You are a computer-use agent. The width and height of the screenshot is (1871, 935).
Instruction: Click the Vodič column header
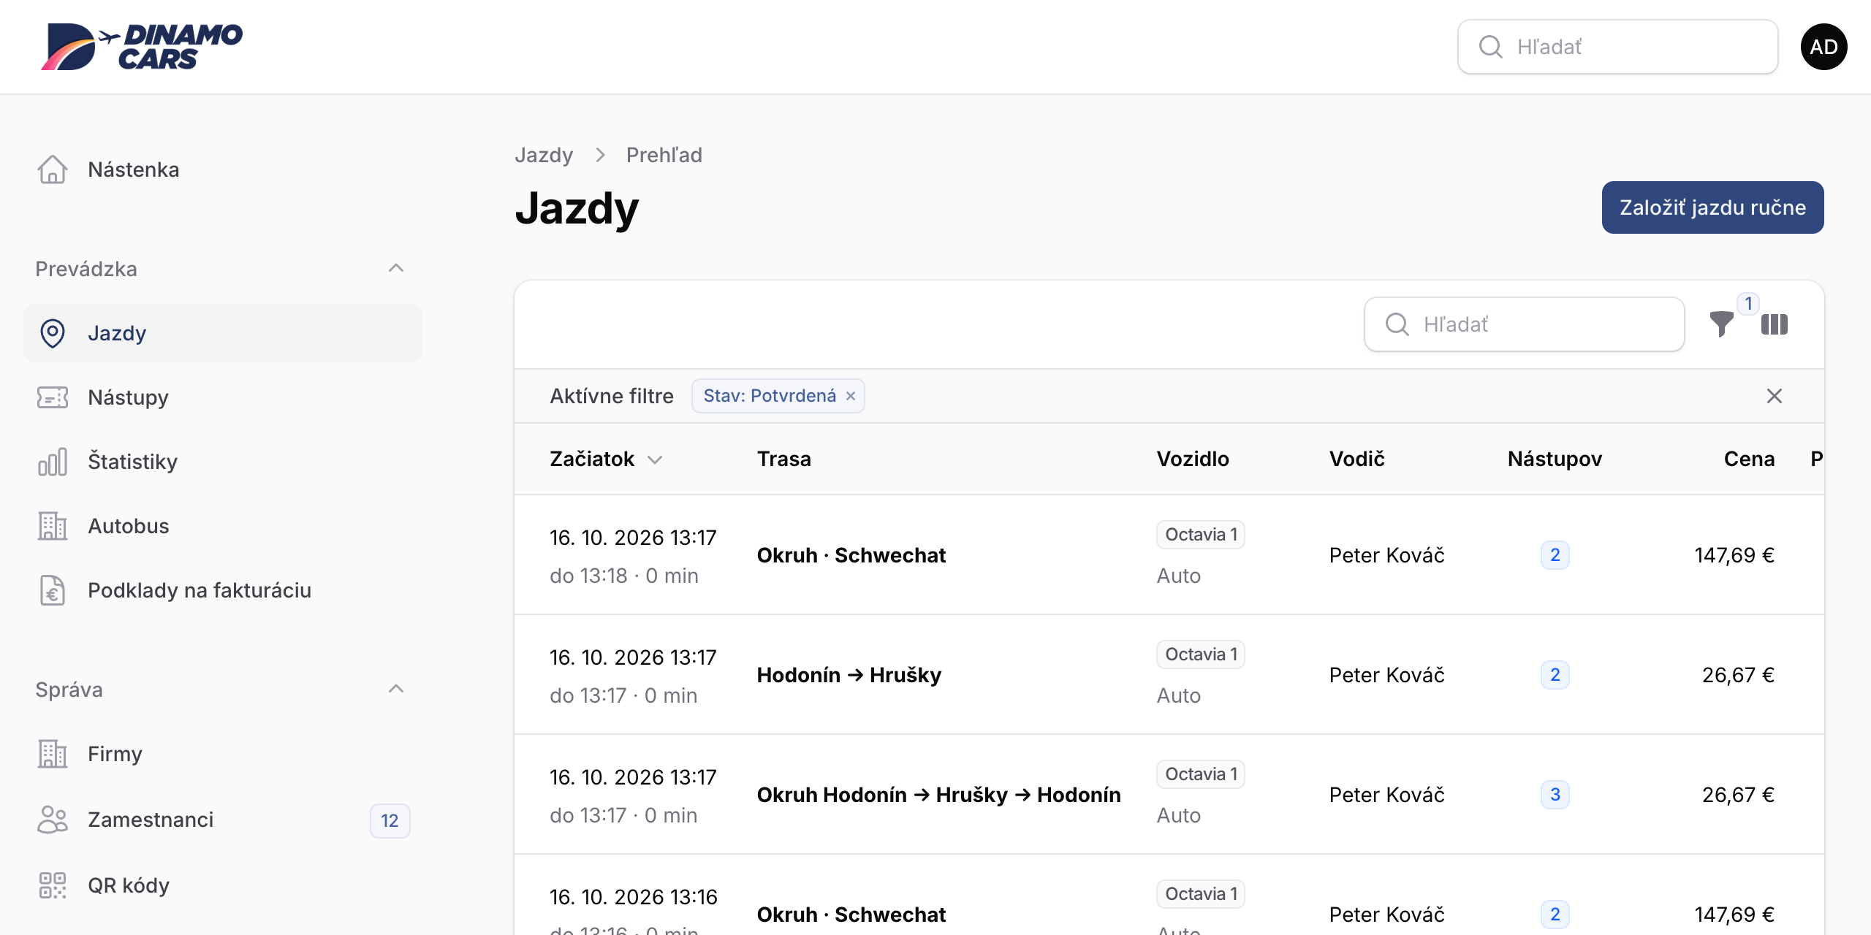pyautogui.click(x=1356, y=459)
